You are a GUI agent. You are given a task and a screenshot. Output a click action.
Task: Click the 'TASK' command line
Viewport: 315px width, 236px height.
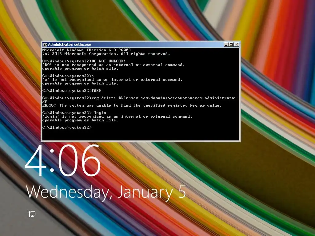(72, 91)
